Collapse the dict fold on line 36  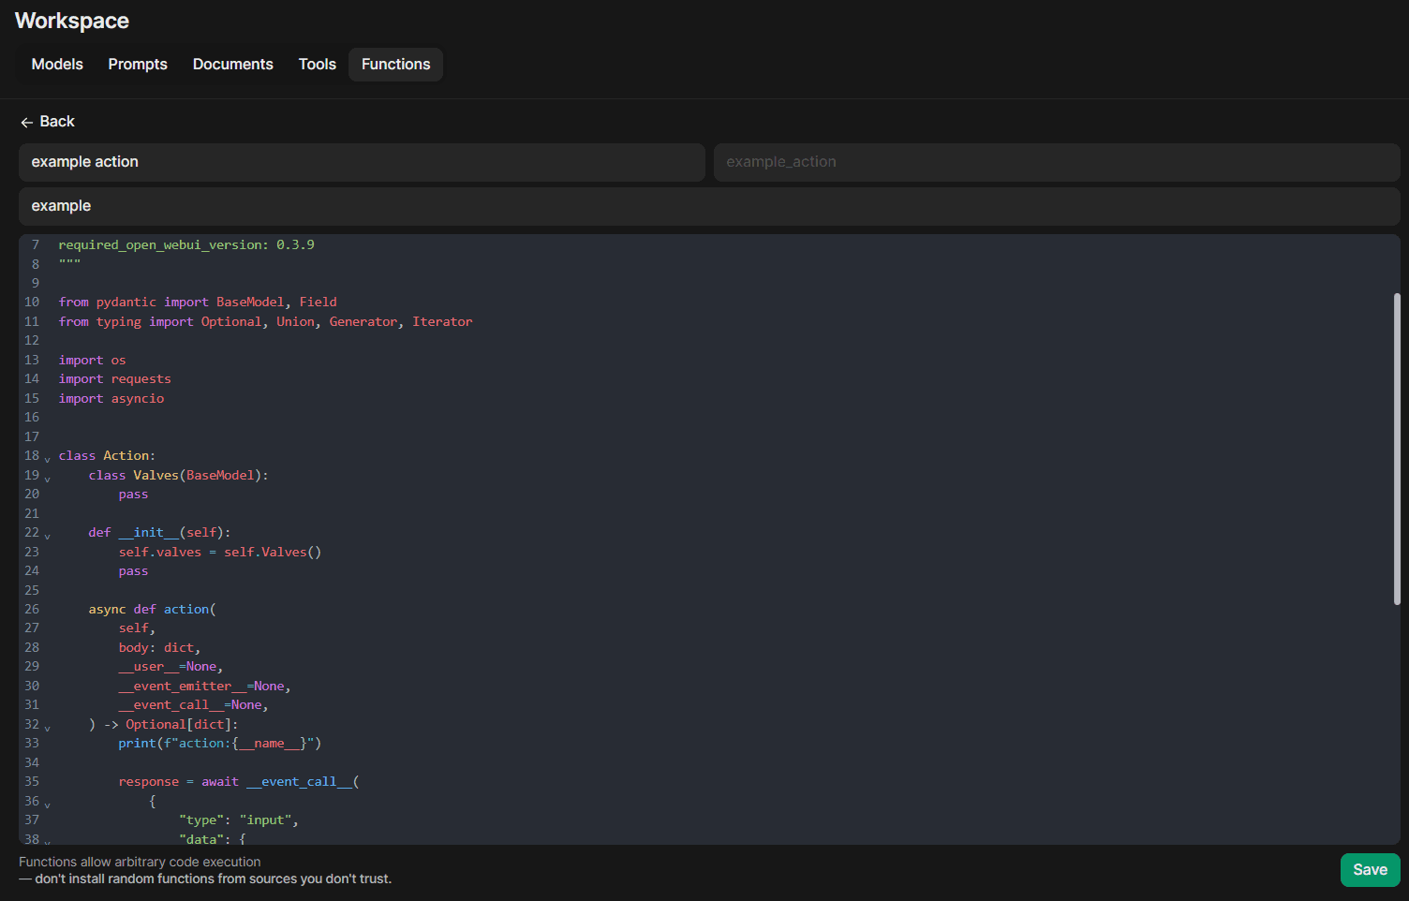click(47, 803)
